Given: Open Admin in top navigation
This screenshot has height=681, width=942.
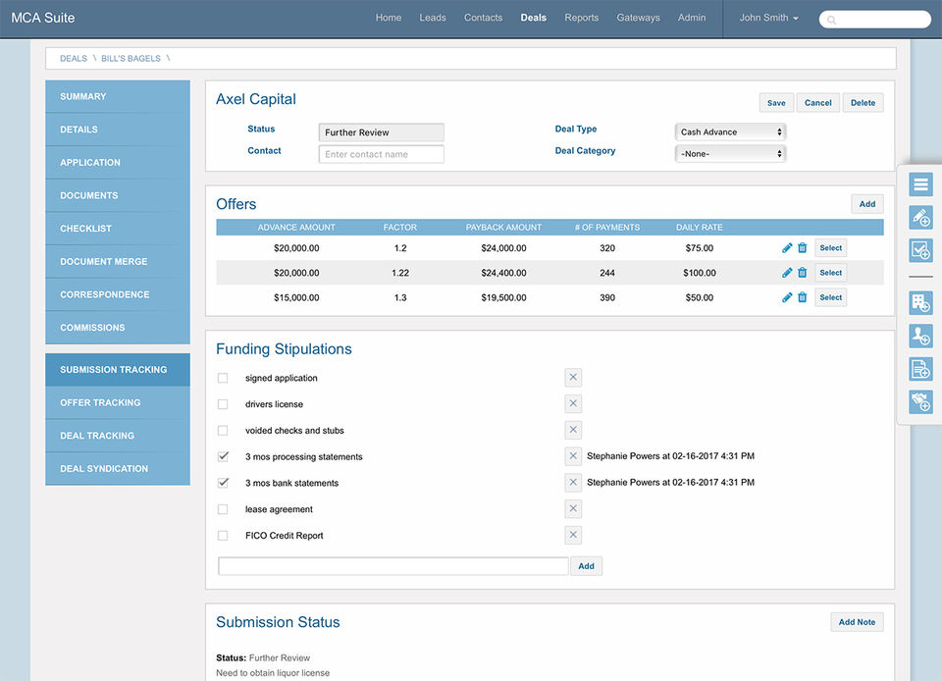Looking at the screenshot, I should pos(692,18).
